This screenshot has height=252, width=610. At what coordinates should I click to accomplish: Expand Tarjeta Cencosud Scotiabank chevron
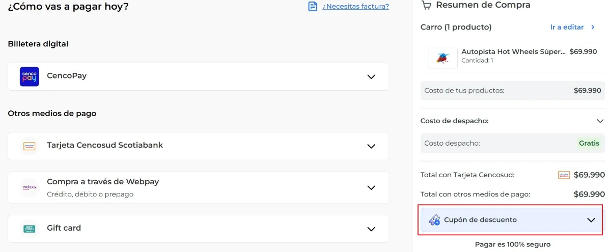pyautogui.click(x=371, y=146)
